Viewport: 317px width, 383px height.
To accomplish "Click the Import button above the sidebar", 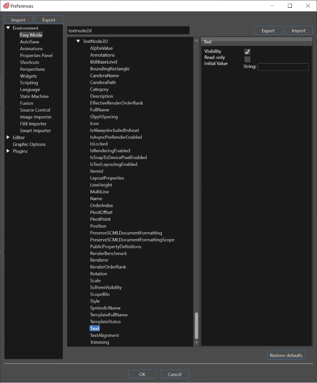I will pyautogui.click(x=18, y=20).
